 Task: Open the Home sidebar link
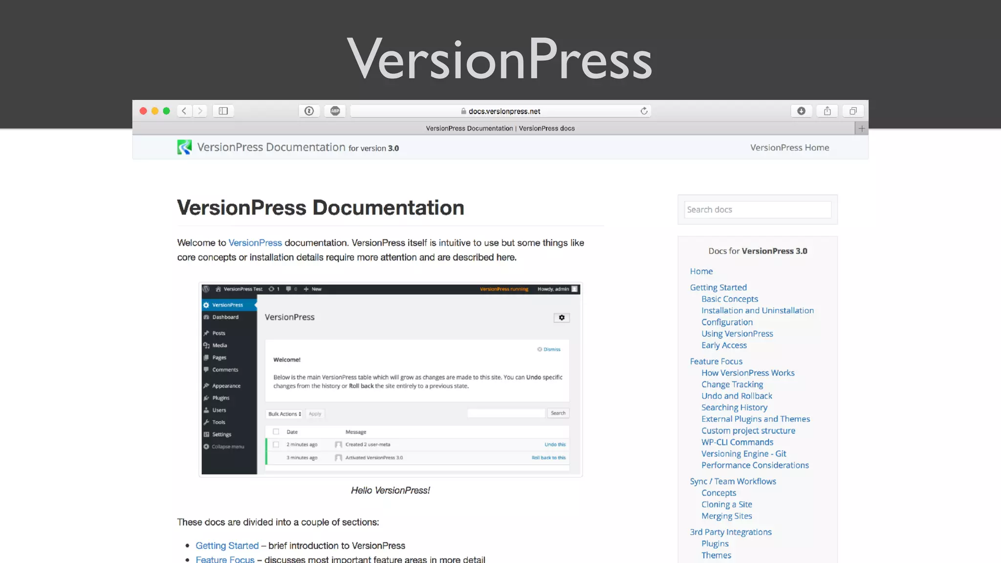click(701, 271)
